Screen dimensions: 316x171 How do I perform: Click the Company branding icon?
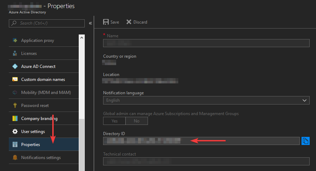coord(15,119)
